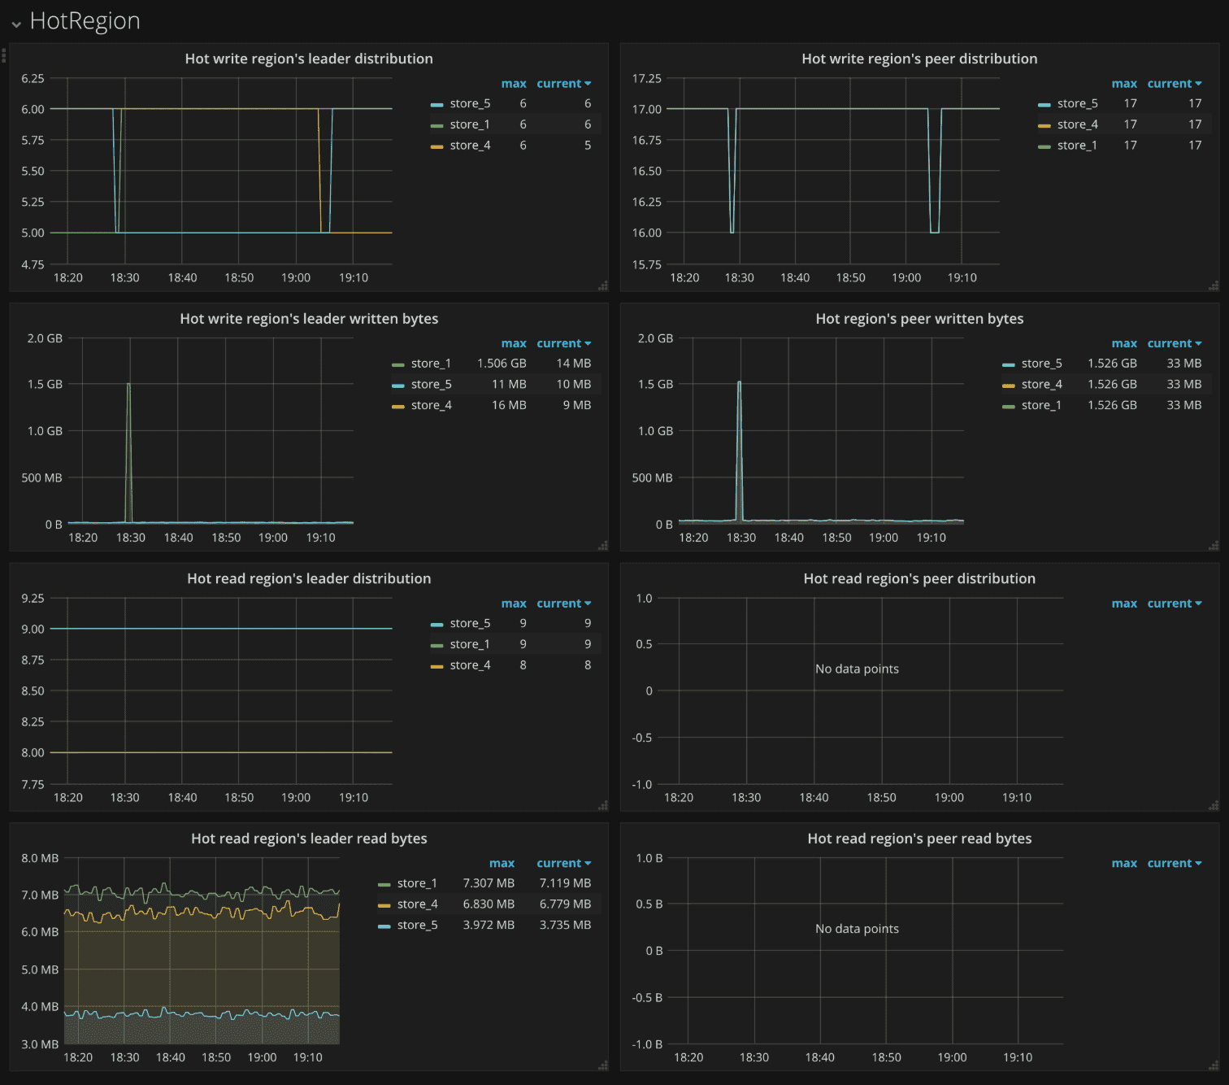Click resize handle of Hot read region's peer distribution panel
The image size is (1229, 1085).
coord(1213,805)
